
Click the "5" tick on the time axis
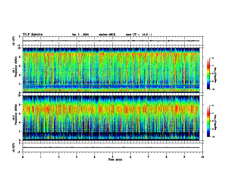[x=113, y=157]
